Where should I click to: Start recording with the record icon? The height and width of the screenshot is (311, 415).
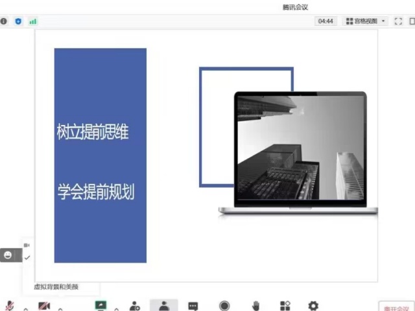[x=224, y=306]
